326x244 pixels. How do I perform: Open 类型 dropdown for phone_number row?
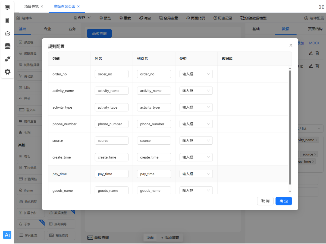click(x=196, y=124)
